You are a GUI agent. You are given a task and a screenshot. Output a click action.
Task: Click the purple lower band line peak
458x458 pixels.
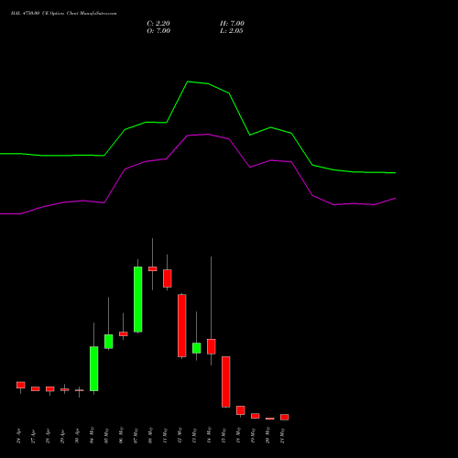[x=208, y=134]
